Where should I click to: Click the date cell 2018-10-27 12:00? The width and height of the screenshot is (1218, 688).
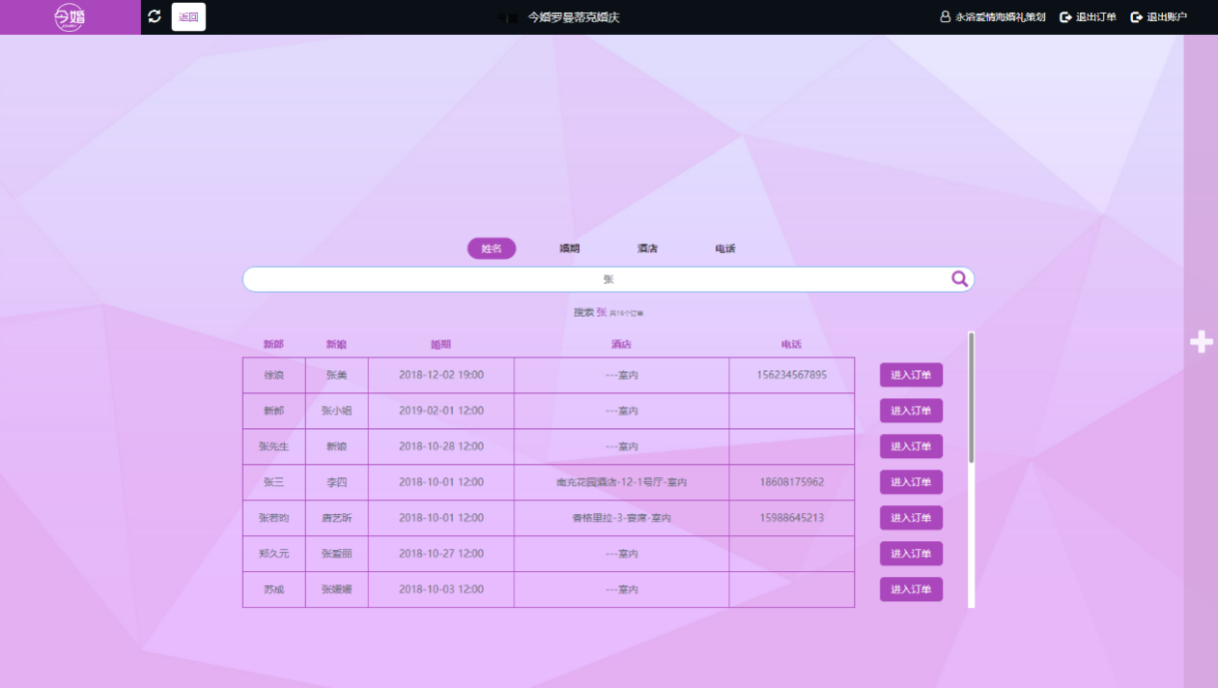(x=441, y=554)
